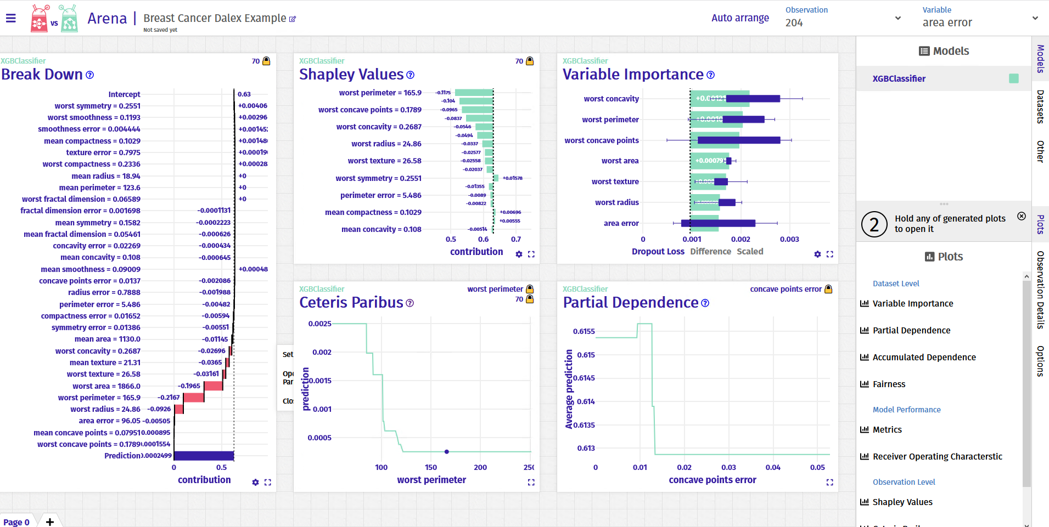The height and width of the screenshot is (527, 1049).
Task: Open the Options sidebar tab
Action: pos(1040,361)
